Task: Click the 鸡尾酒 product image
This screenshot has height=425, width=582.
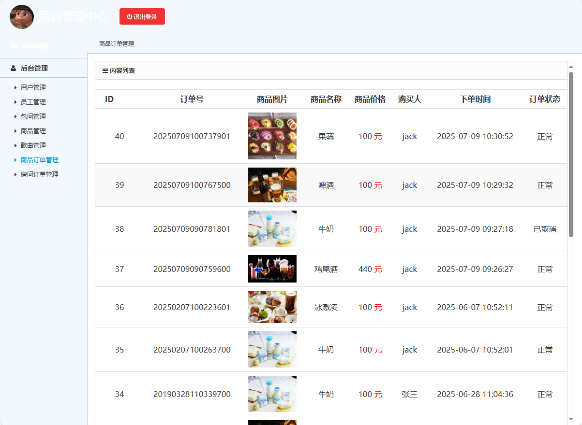Action: [272, 269]
